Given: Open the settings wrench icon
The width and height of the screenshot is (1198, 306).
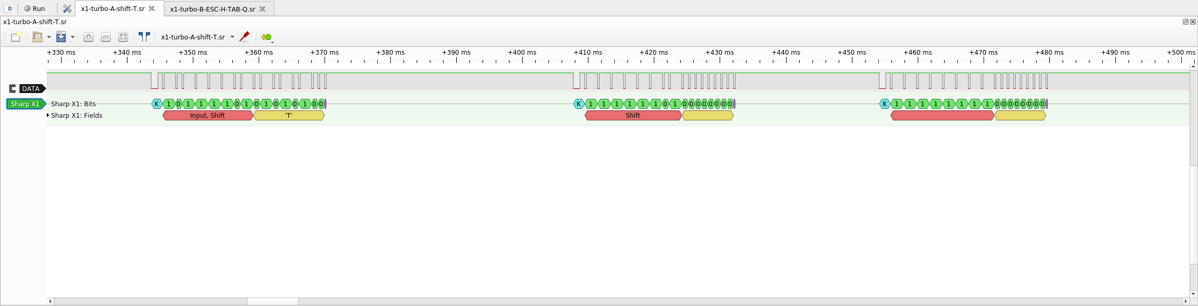Looking at the screenshot, I should coord(67,8).
